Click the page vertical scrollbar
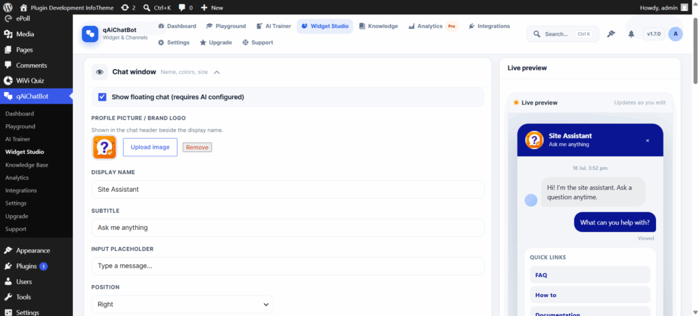The width and height of the screenshot is (699, 316). point(696,49)
